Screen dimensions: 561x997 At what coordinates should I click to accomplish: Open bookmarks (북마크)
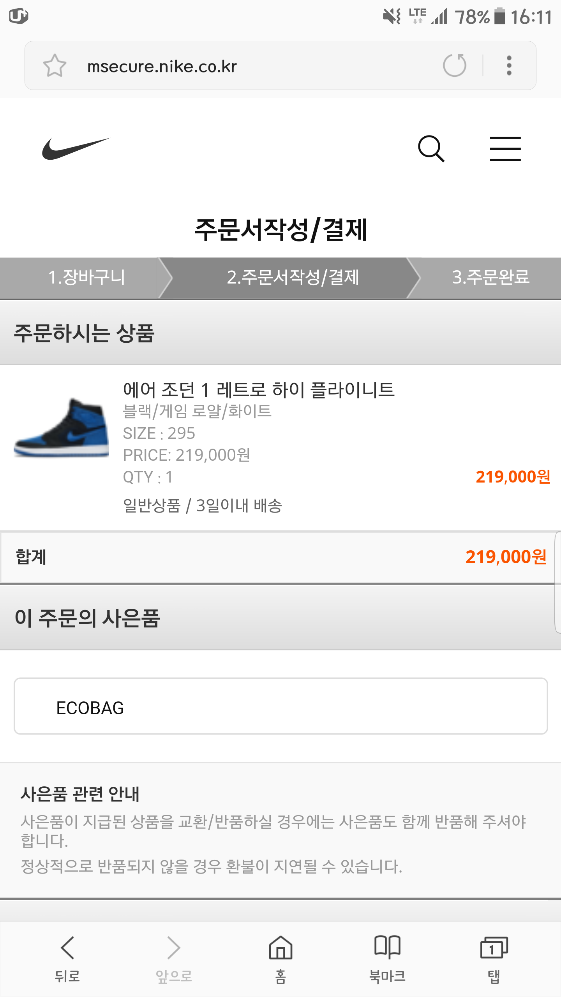coord(387,959)
